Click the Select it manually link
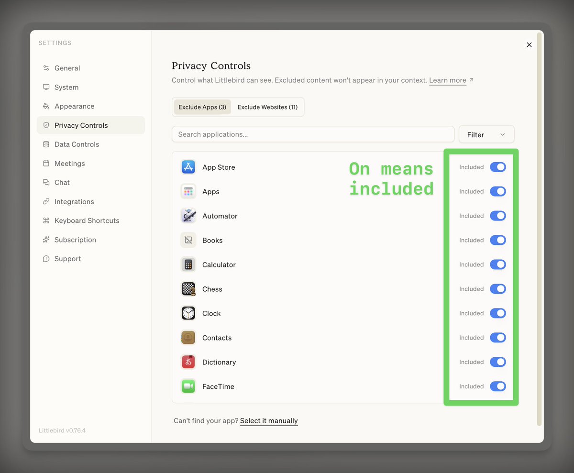This screenshot has width=574, height=473. tap(269, 421)
